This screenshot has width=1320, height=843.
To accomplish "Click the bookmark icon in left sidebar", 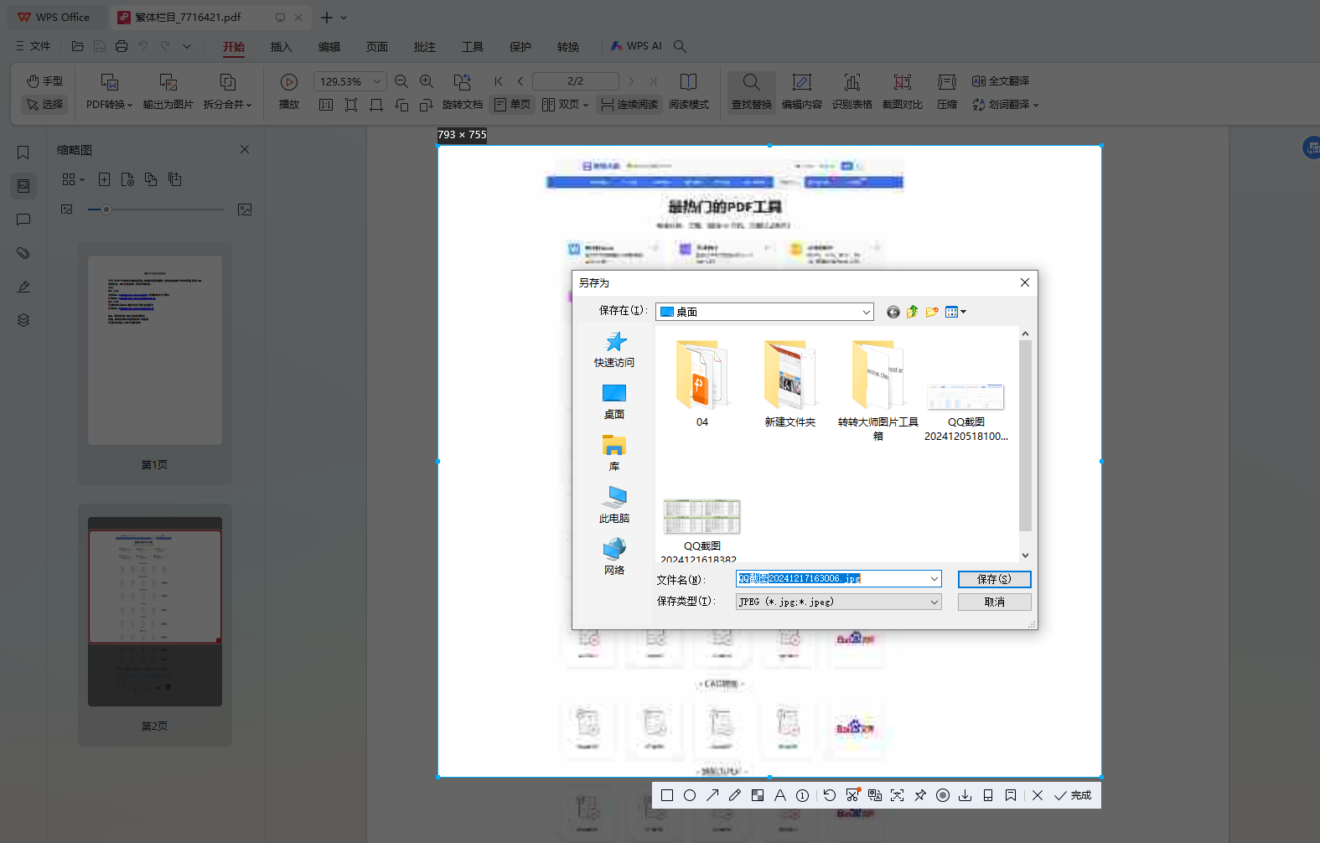I will click(23, 153).
